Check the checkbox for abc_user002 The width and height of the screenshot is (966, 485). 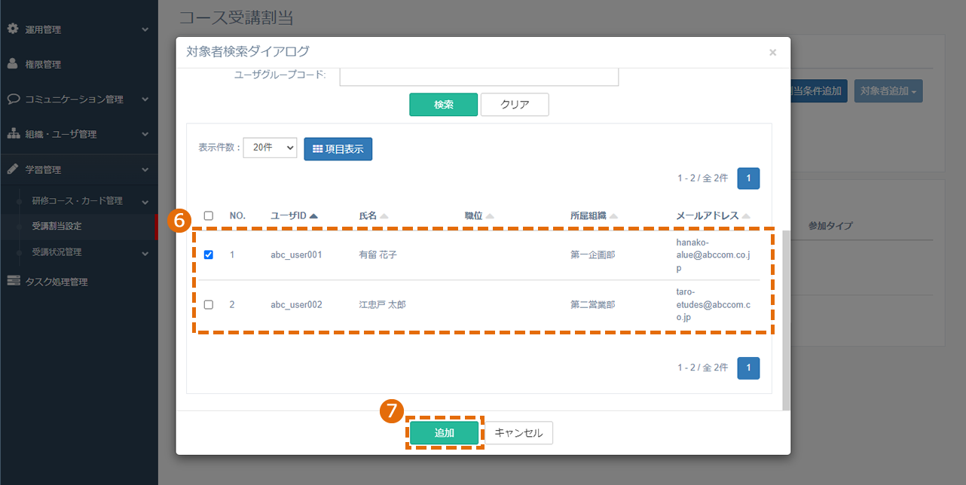[x=209, y=304]
